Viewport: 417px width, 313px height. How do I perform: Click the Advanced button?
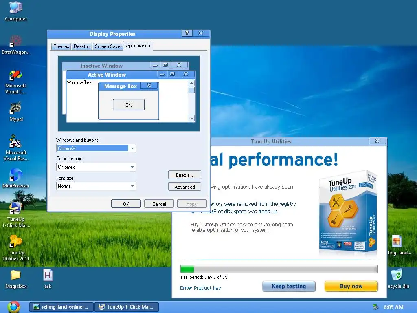pos(184,187)
